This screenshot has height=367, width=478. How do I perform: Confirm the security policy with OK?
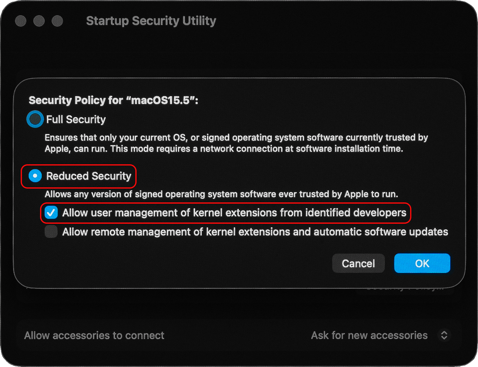(x=422, y=263)
